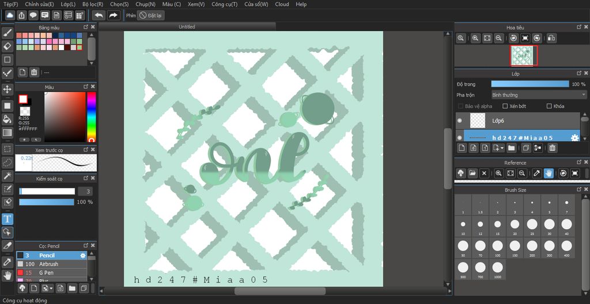Open file in Reference panel
Viewport: 590px width, 304px height.
click(472, 173)
